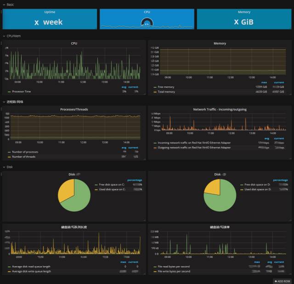Screen dimensions: 294x284
Task: Collapse the Basic row chevron
Action: [4, 5]
